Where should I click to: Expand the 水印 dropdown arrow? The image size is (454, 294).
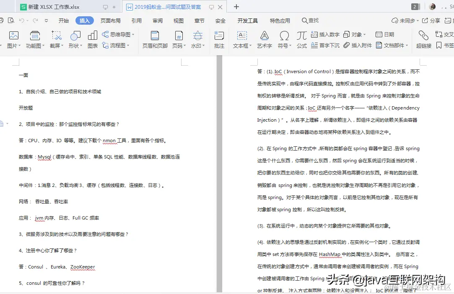pos(204,46)
